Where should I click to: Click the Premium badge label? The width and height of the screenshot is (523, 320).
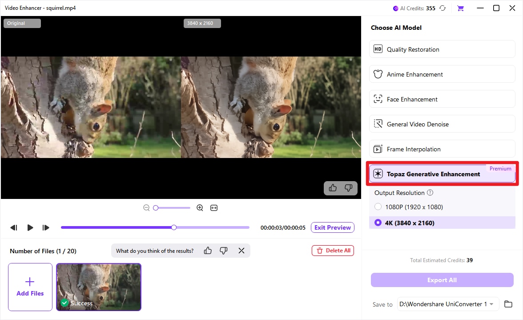click(x=500, y=169)
